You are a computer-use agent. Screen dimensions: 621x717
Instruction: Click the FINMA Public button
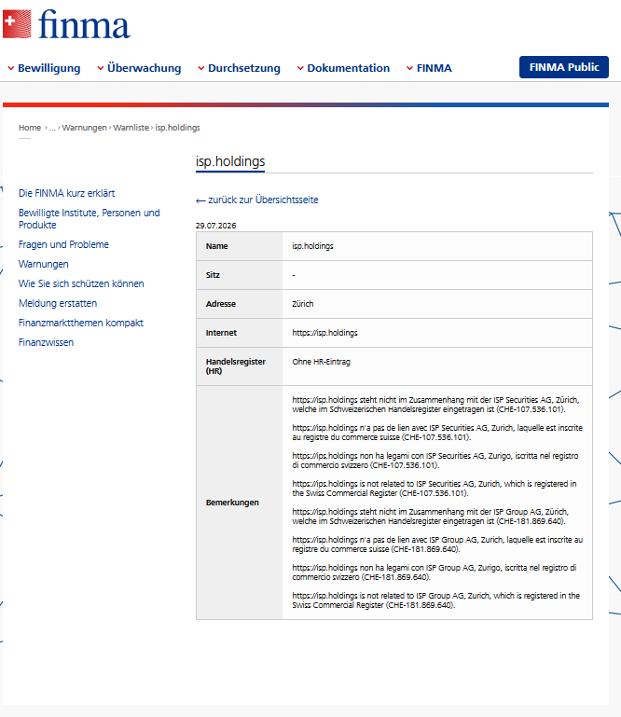click(564, 67)
